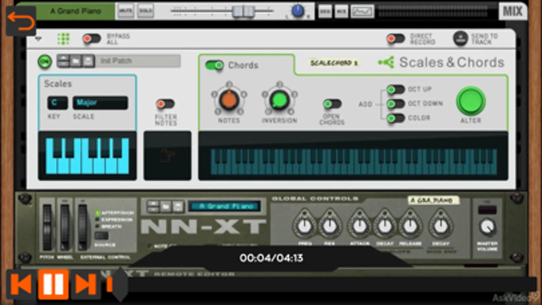Save the Scales & Chords patch
This screenshot has height=305, width=542.
pyautogui.click(x=88, y=61)
